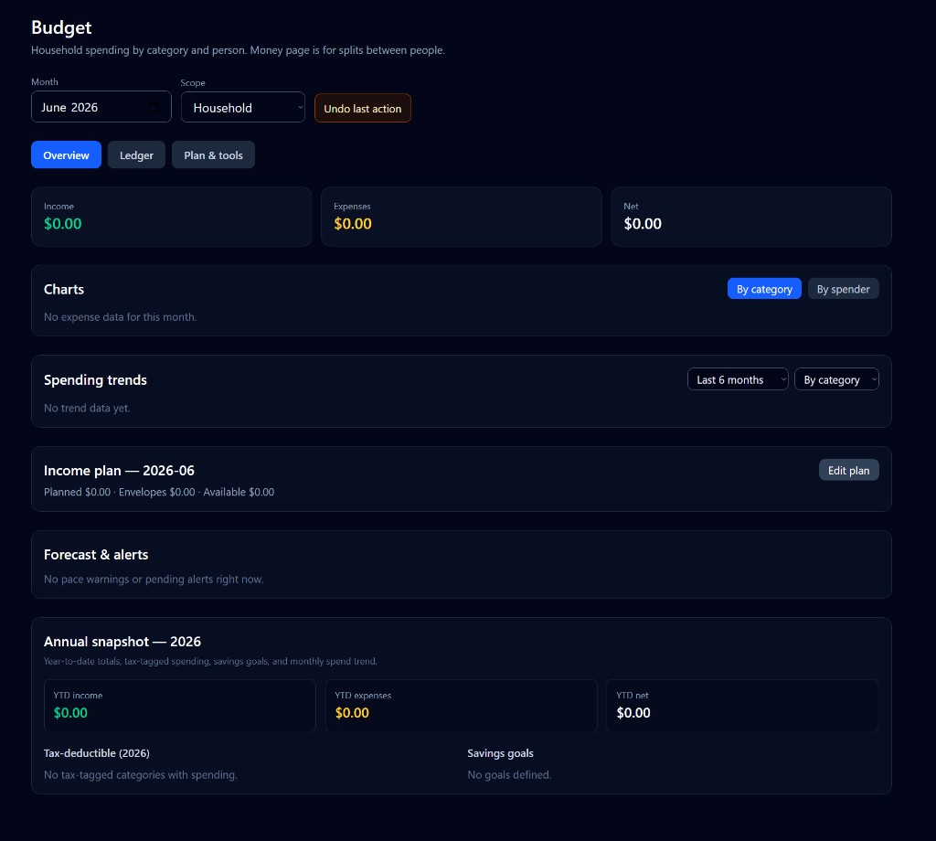Click the 'Annual snapshot — 2026' heading
The image size is (936, 841).
click(122, 643)
